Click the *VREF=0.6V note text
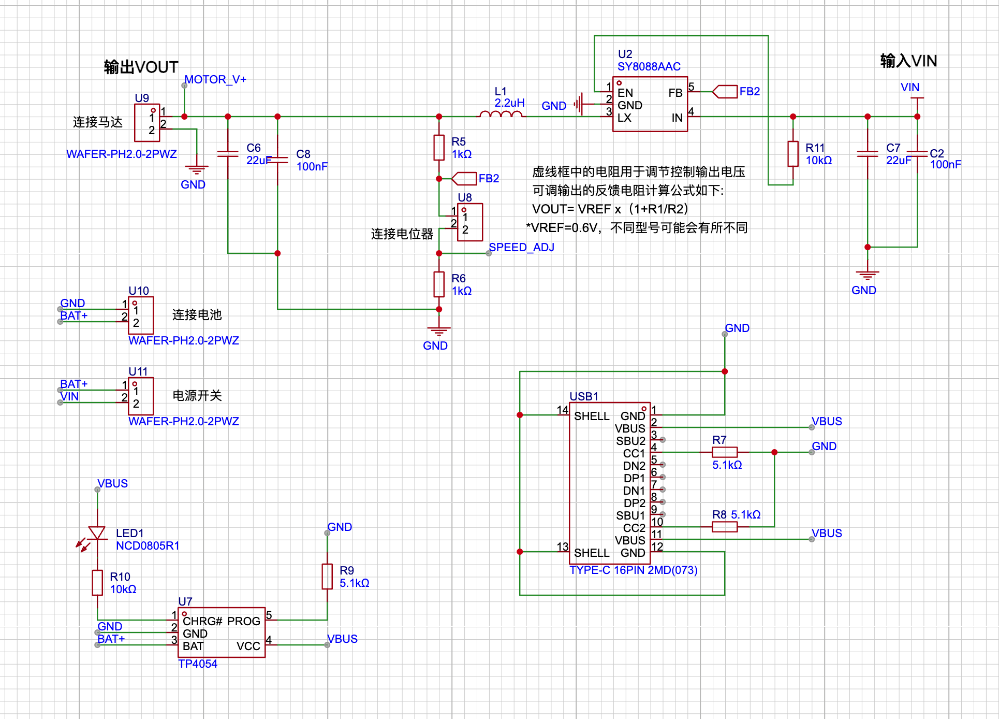 click(x=637, y=227)
